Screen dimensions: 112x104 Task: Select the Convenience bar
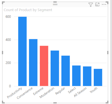(x=33, y=63)
